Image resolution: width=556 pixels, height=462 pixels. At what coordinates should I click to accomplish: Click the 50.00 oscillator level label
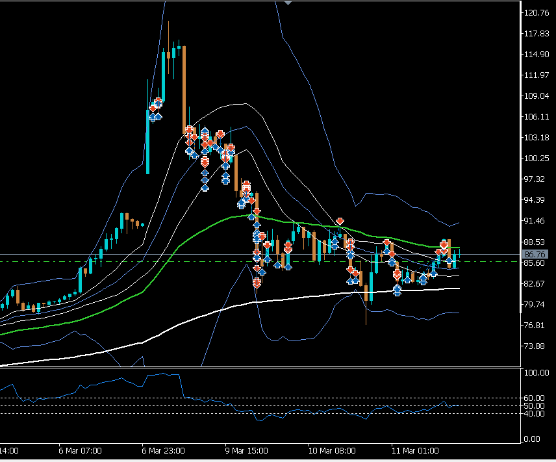click(x=535, y=405)
